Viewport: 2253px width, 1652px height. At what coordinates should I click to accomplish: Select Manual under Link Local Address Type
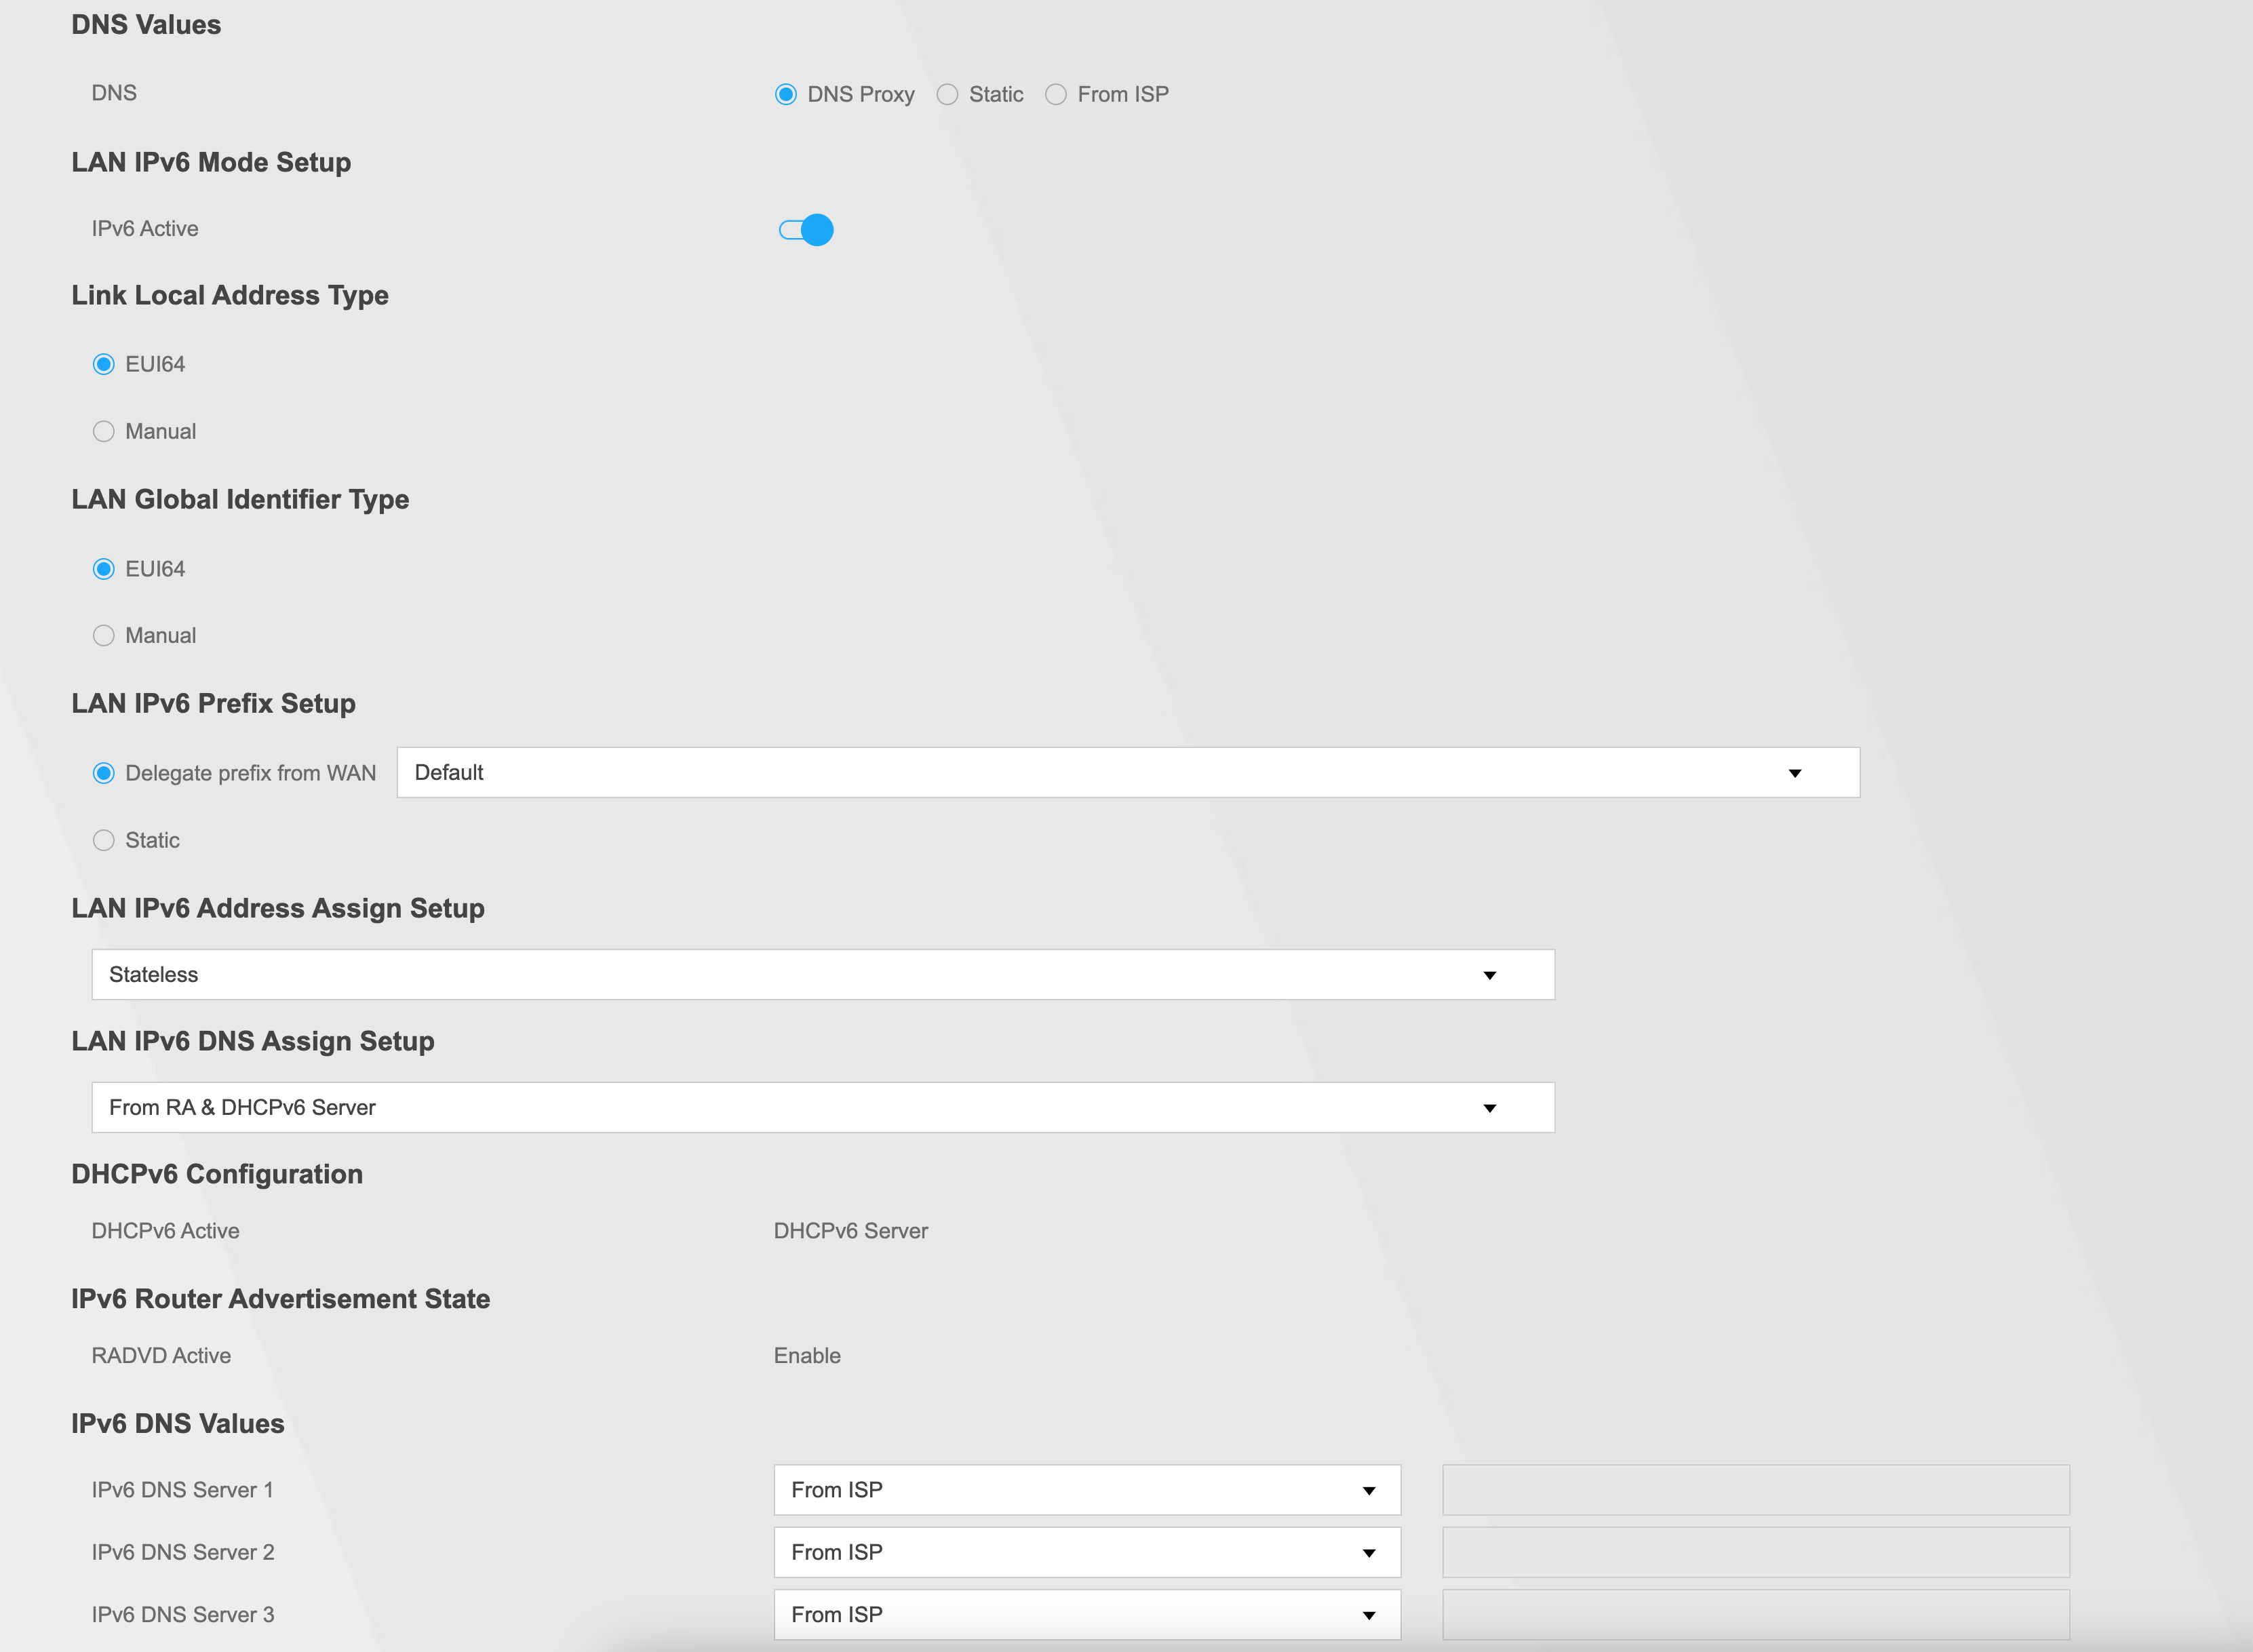[x=104, y=431]
